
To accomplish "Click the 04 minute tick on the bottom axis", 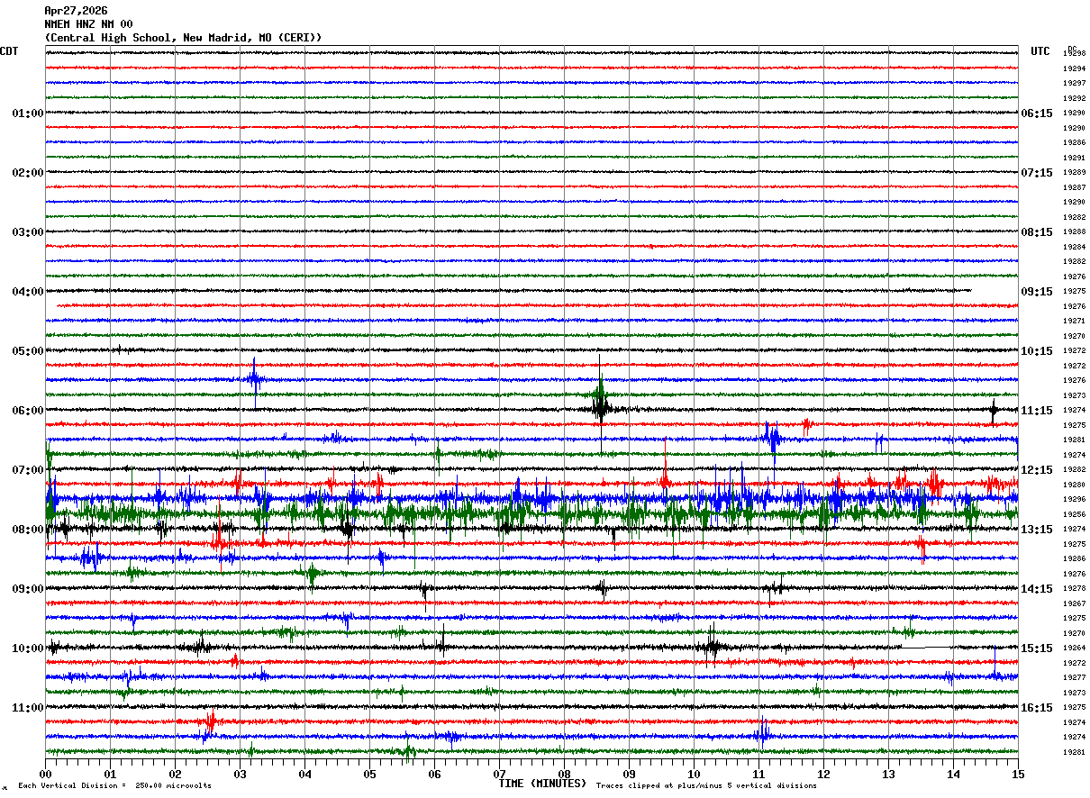I will coord(304,774).
